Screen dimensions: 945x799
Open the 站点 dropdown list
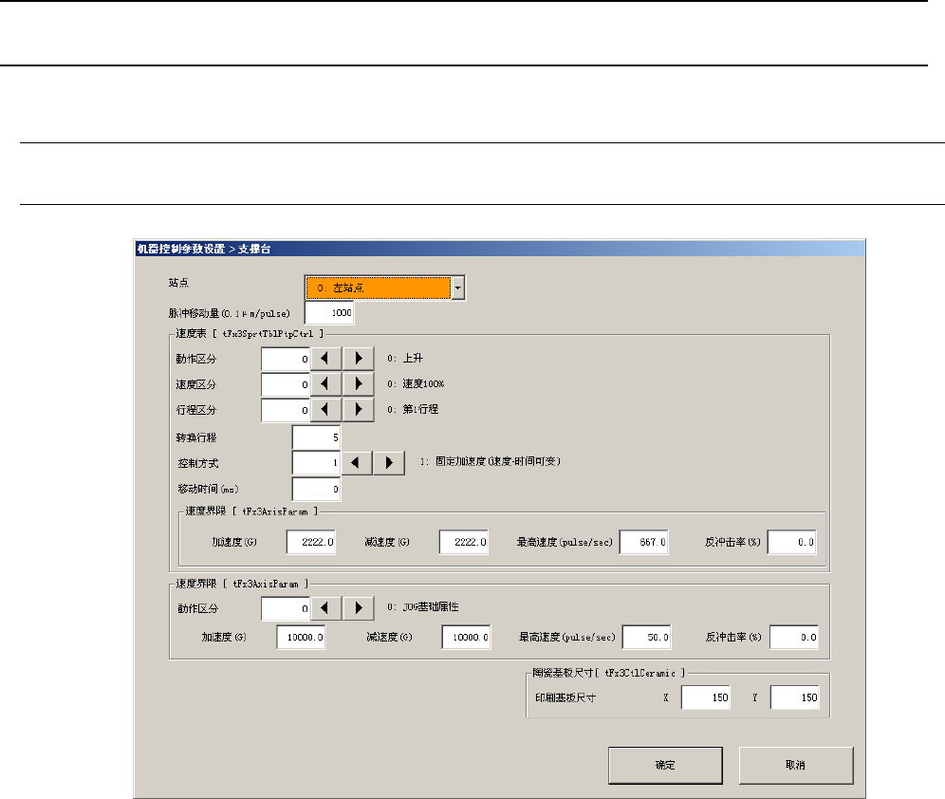click(x=458, y=288)
